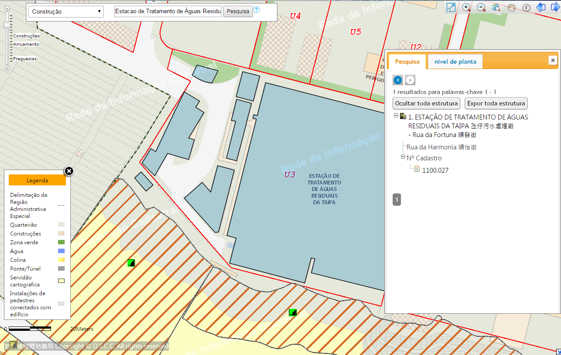The height and width of the screenshot is (355, 561).
Task: Collapse the Estação de Tratamento result node
Action: click(396, 115)
